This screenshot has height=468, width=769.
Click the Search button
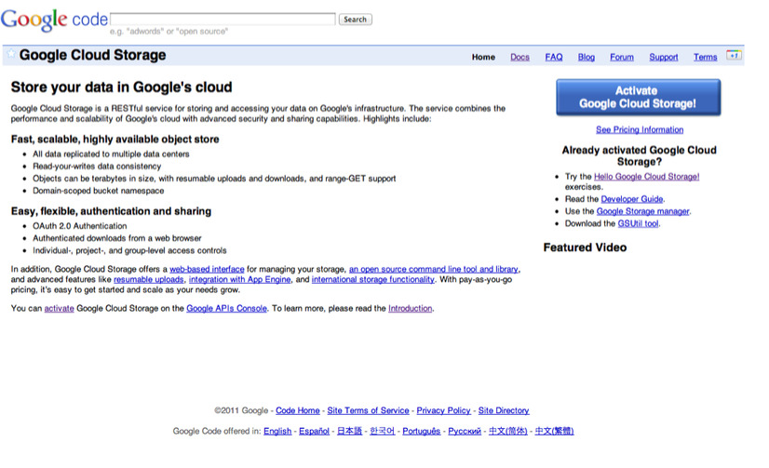[x=355, y=20]
